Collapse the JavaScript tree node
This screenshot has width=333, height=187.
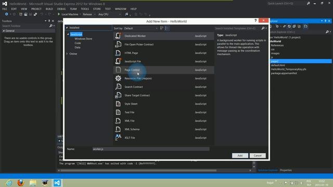pos(68,34)
